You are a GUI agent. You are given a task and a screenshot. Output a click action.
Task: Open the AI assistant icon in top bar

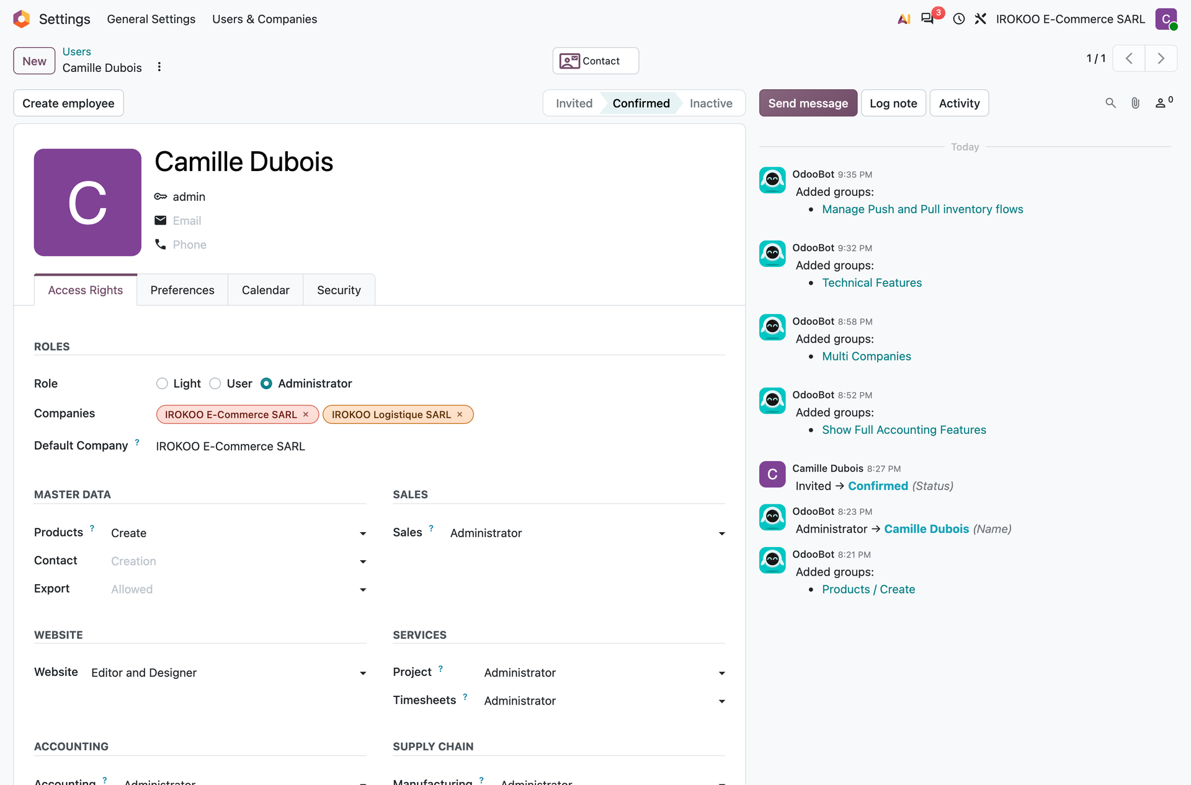[904, 19]
